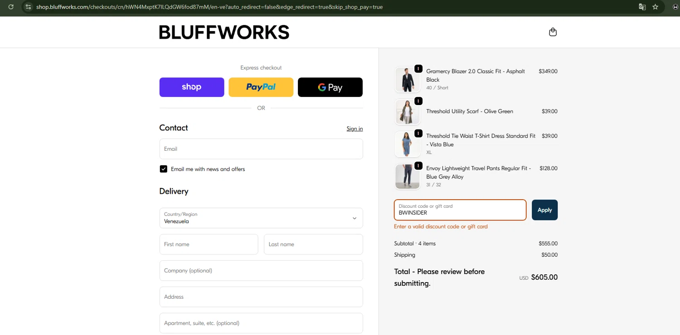Pay with Shop Pay express button
680x335 pixels.
pos(192,87)
